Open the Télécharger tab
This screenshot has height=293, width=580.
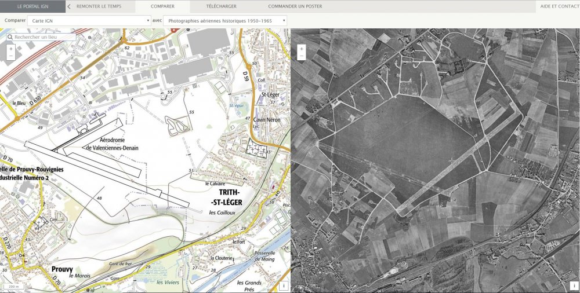coord(220,6)
